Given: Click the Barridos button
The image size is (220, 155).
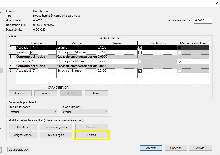Looking at the screenshot, I should coord(92,127).
